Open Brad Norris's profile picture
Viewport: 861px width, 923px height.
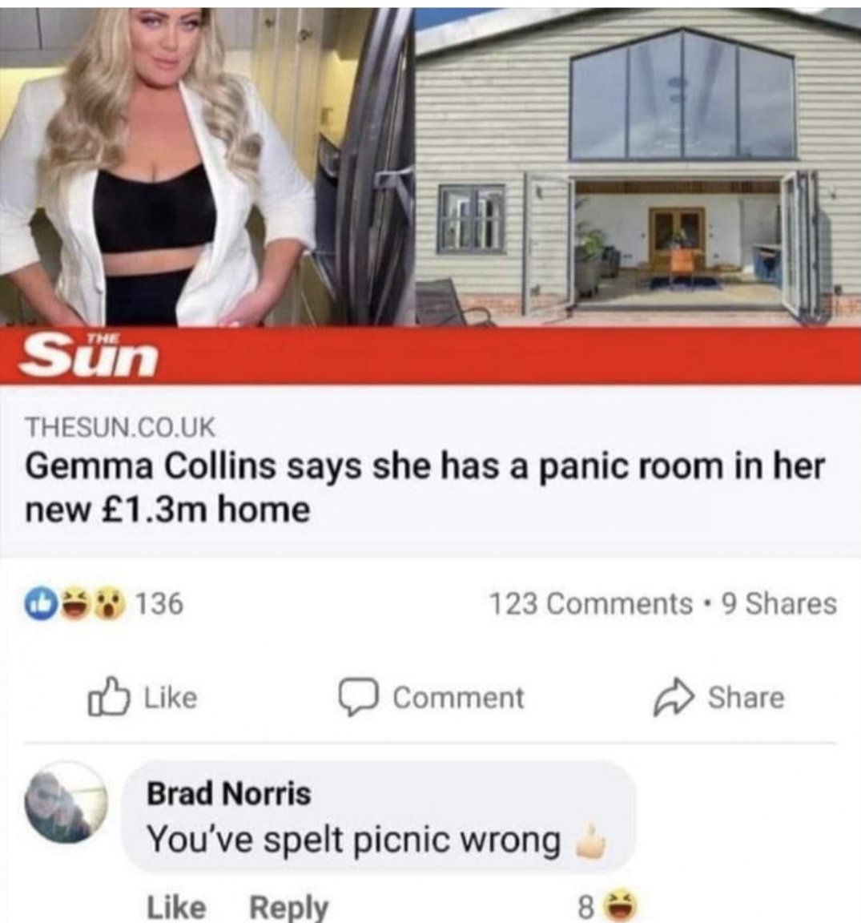[x=66, y=803]
